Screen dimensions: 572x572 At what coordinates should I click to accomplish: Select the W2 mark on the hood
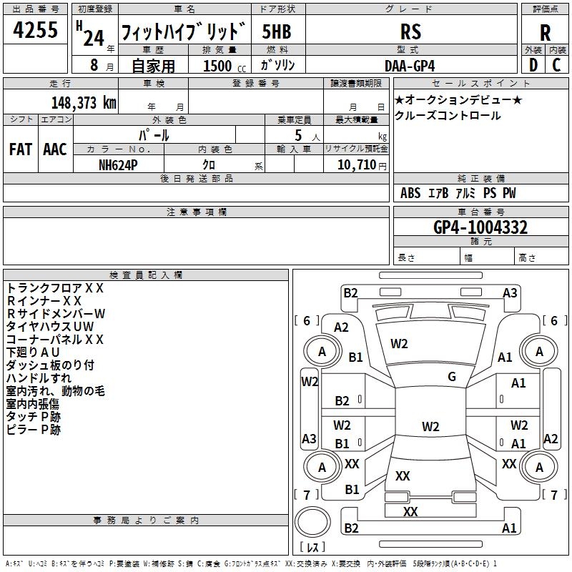point(399,344)
